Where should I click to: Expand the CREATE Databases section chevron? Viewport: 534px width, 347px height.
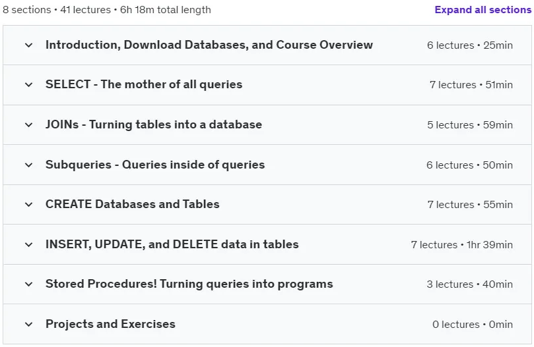tap(29, 205)
